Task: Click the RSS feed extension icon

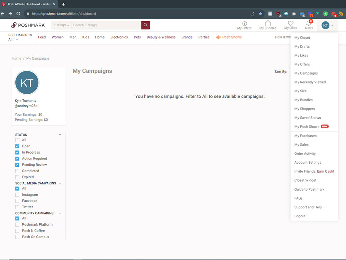Action: click(x=341, y=14)
